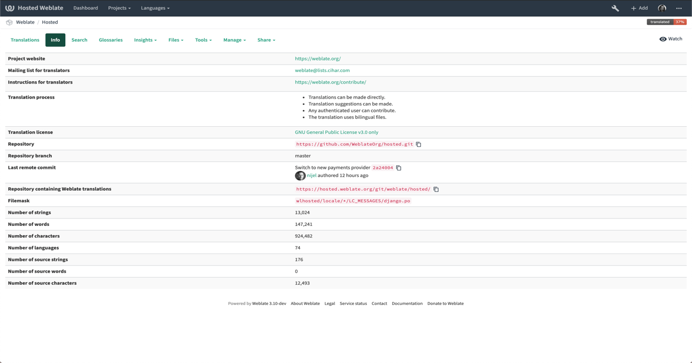Click the weblate@lists.cihar.com mailing list link
This screenshot has width=692, height=363.
tap(322, 70)
